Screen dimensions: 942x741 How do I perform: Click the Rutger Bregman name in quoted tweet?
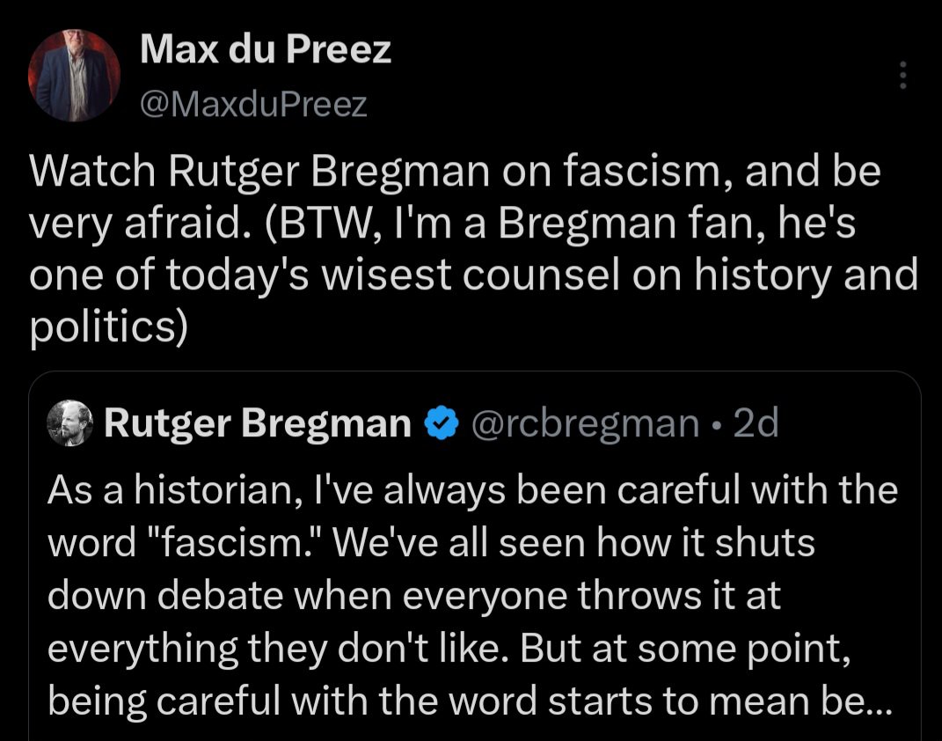click(x=257, y=425)
